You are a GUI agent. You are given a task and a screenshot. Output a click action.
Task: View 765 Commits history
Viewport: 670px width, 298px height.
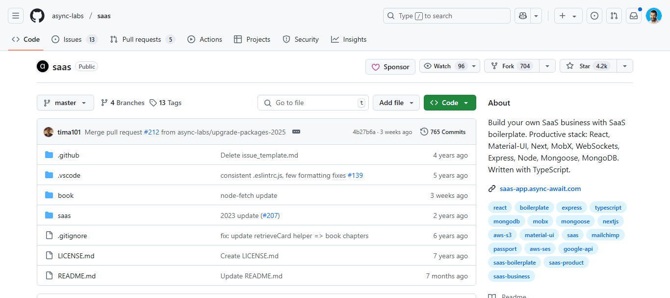[443, 132]
